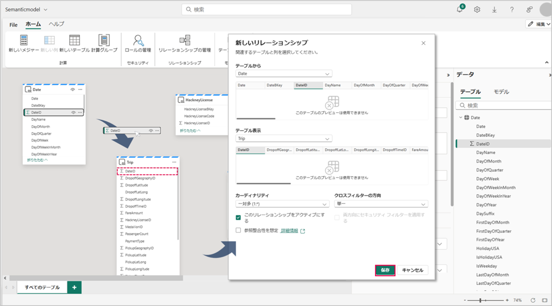
Task: Toggle visibility eye on DateID row in Date table
Action: 73,112
